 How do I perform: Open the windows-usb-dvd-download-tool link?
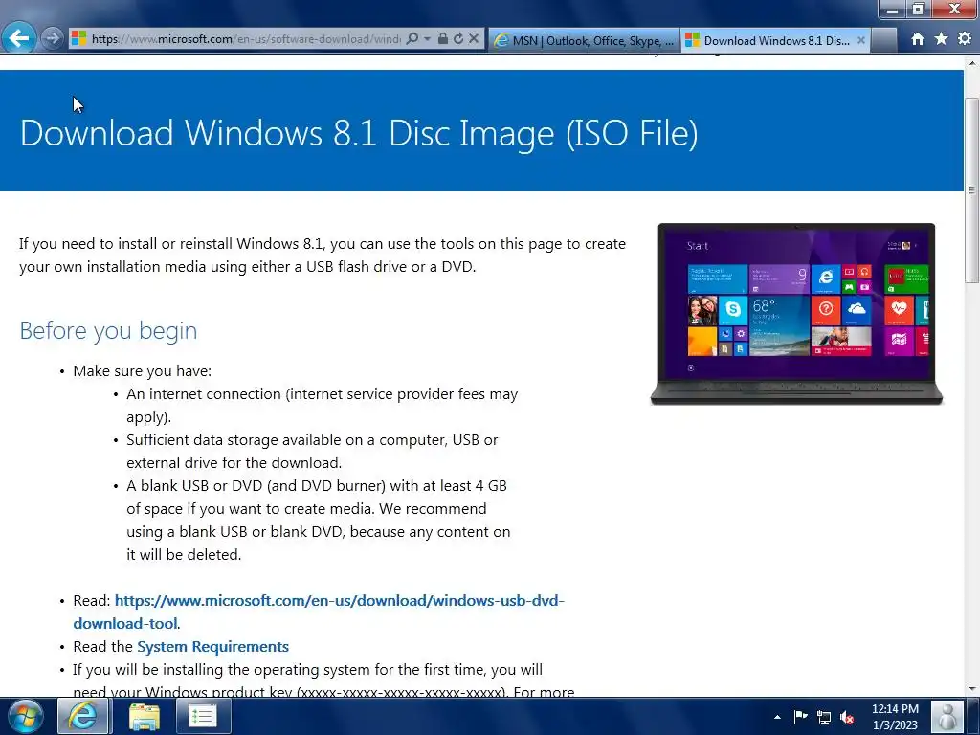click(319, 612)
